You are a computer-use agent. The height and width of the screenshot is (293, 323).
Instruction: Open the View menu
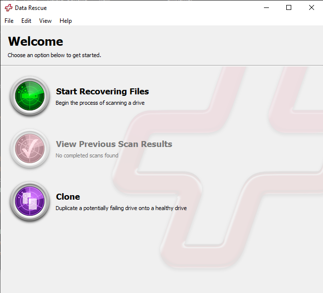(x=45, y=21)
